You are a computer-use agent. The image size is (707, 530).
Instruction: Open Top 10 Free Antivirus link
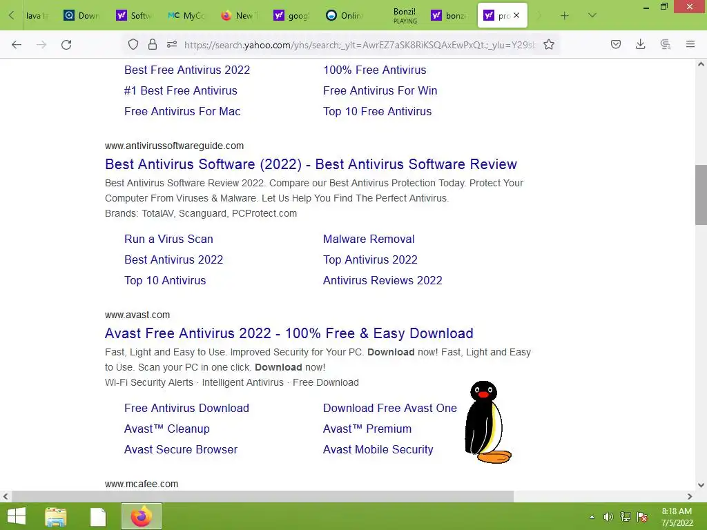[377, 111]
